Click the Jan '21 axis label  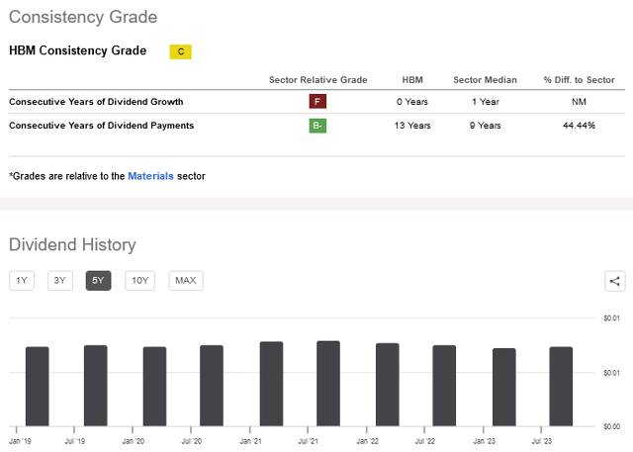250,441
